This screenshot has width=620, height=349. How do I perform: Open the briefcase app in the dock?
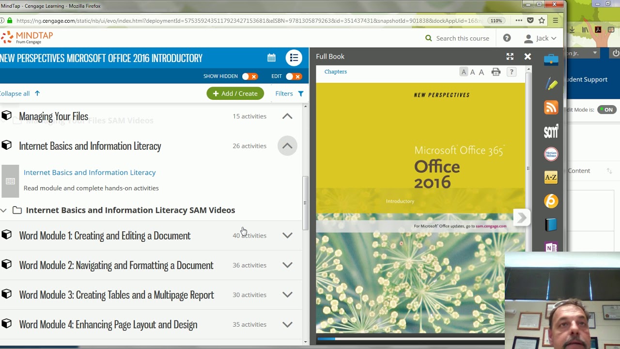click(x=551, y=60)
